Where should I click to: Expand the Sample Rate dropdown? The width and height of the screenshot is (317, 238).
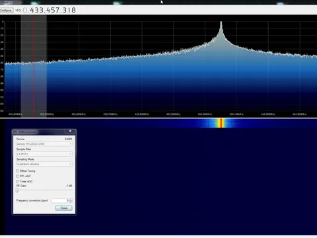click(44, 154)
